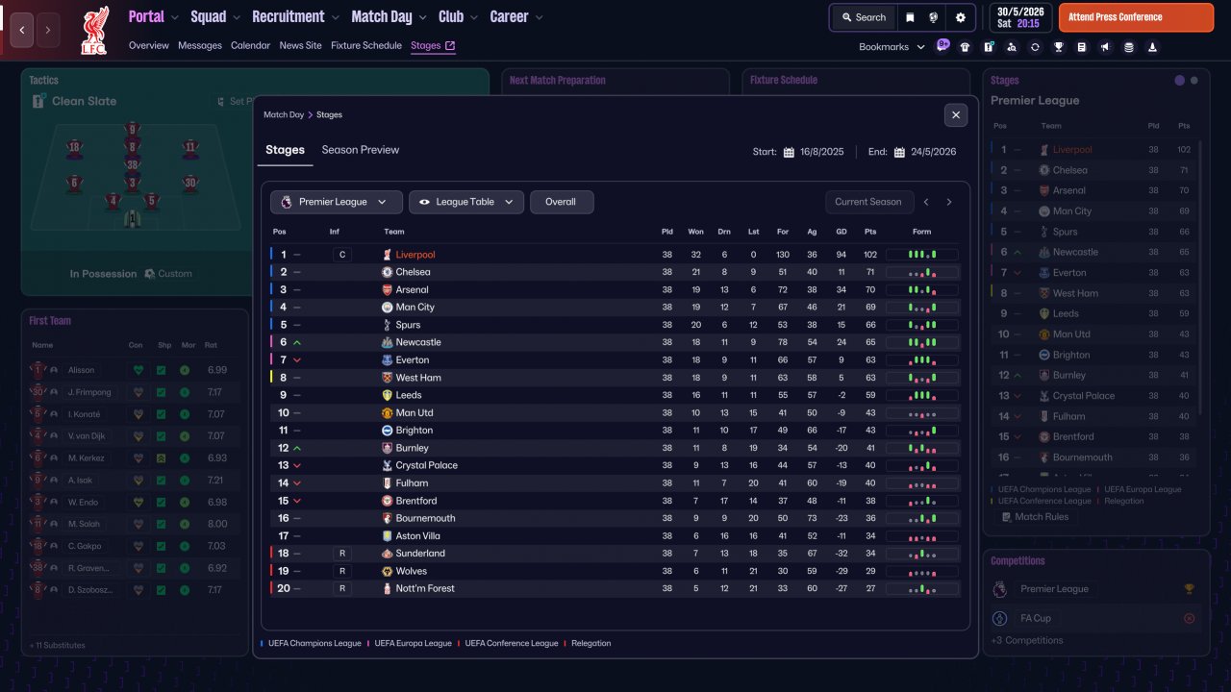Screen dimensions: 1231x692
Task: Click the Chelsea badge in league table
Action: [387, 272]
